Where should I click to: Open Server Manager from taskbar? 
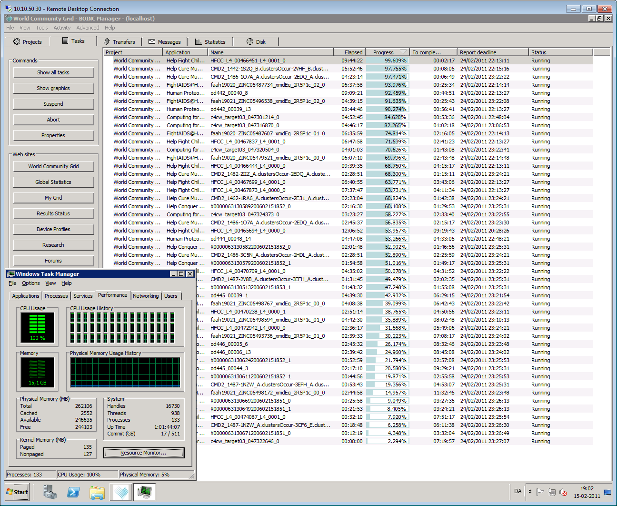[50, 492]
